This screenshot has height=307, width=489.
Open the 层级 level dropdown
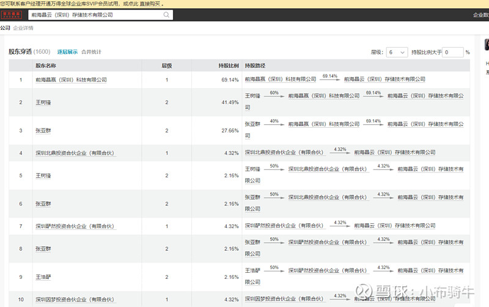click(x=397, y=53)
